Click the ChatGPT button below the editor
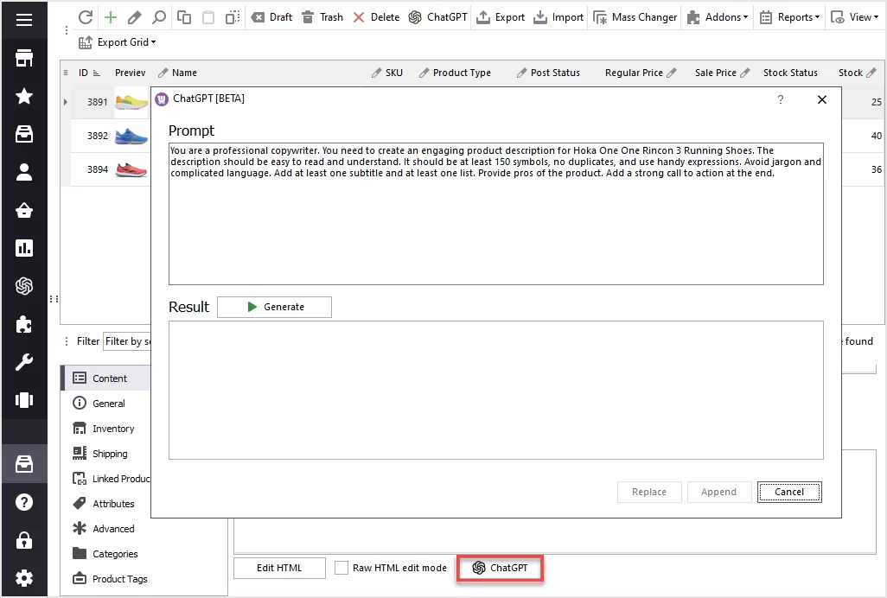Screen dimensions: 887x598 (x=500, y=568)
